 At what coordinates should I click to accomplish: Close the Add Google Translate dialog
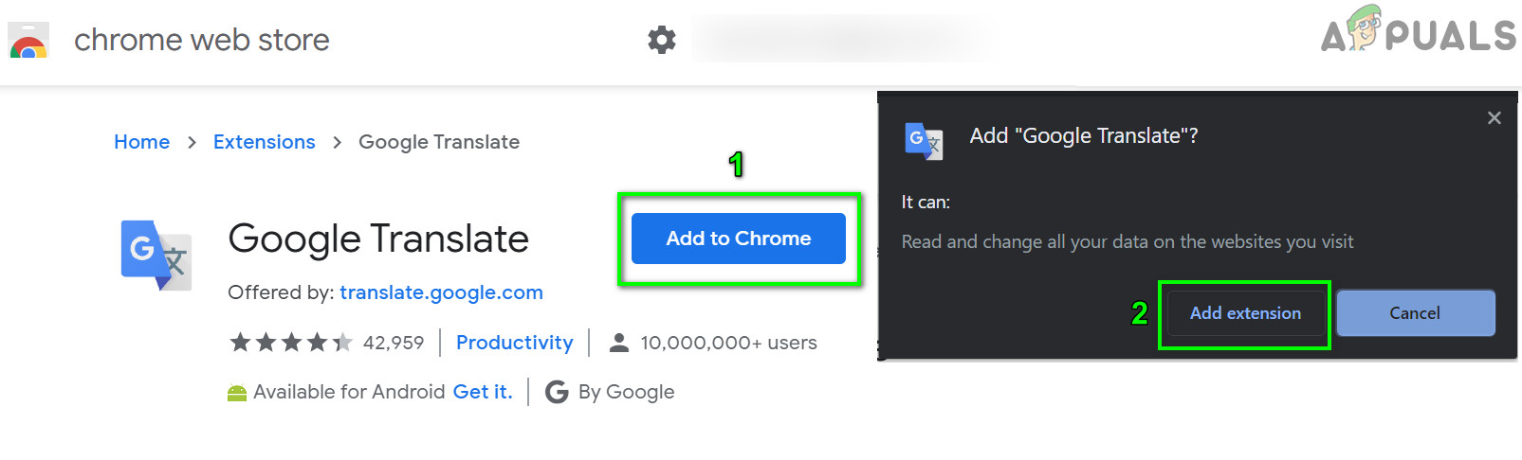(1494, 118)
